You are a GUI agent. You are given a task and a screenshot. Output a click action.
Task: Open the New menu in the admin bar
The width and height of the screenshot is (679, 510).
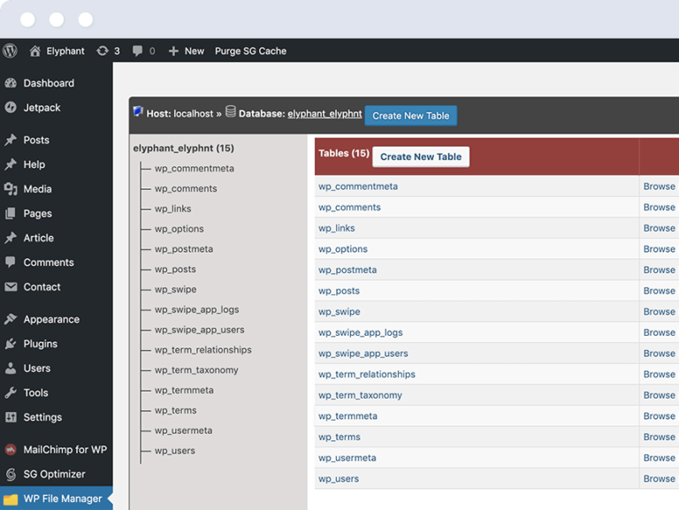194,51
